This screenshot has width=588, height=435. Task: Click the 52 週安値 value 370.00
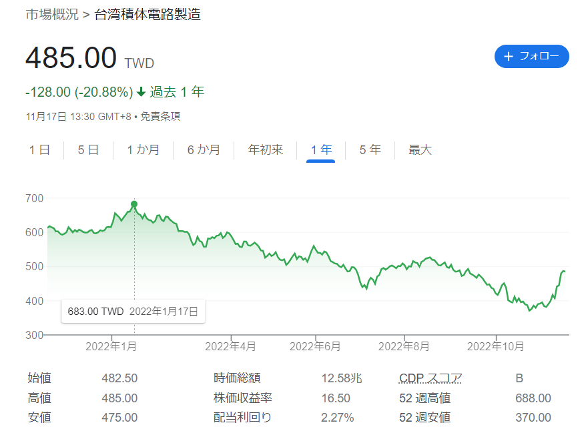(533, 418)
